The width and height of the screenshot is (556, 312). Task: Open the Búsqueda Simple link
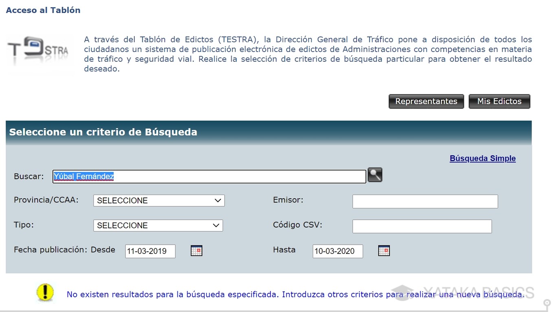[x=482, y=158]
